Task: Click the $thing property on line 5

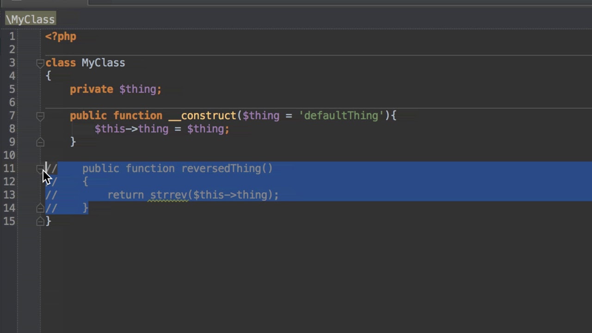Action: point(139,89)
